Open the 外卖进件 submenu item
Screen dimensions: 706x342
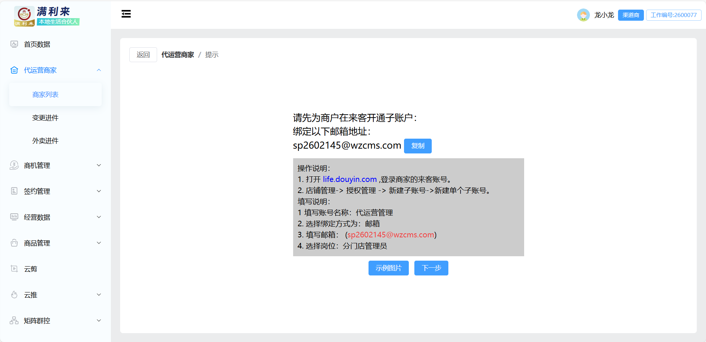[55, 141]
